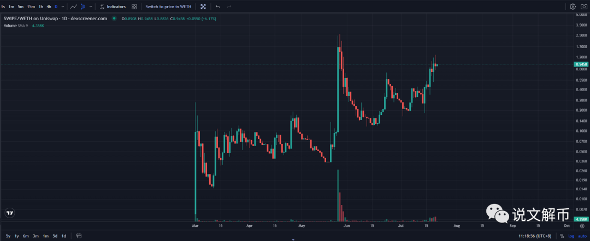Expand the chart style dropdown arrow
Viewport: 590px width, 241px height.
pyautogui.click(x=91, y=7)
